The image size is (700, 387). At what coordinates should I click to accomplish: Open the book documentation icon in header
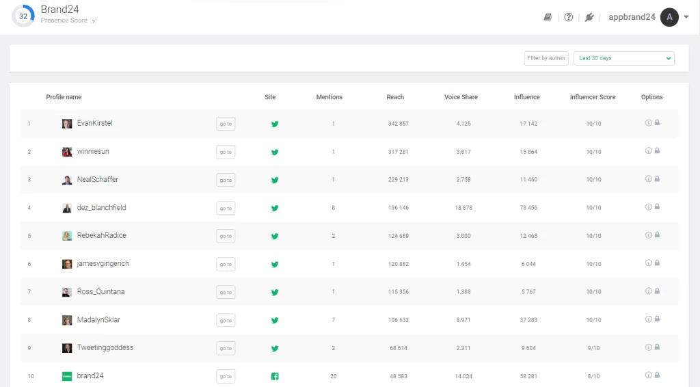tap(548, 17)
